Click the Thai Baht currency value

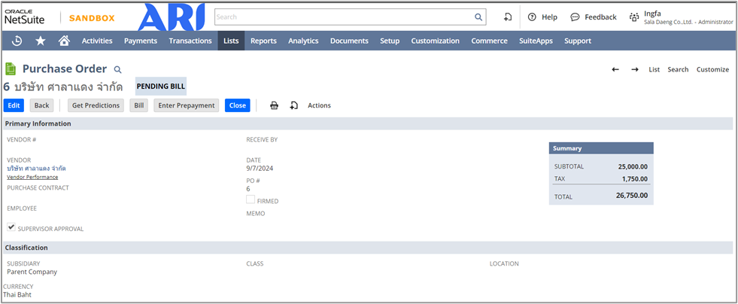coord(17,294)
